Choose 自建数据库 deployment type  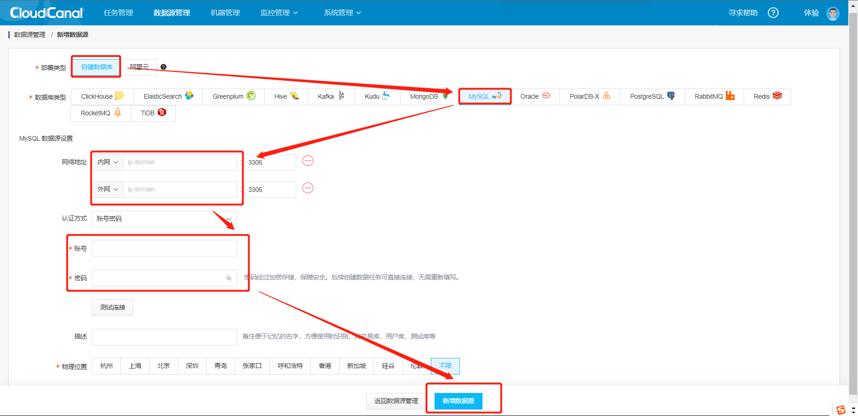(x=97, y=67)
